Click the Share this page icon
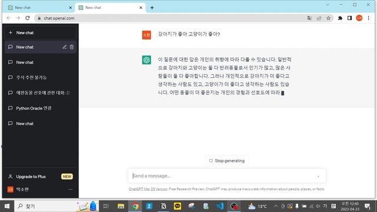This screenshot has height=212, width=377. click(319, 18)
